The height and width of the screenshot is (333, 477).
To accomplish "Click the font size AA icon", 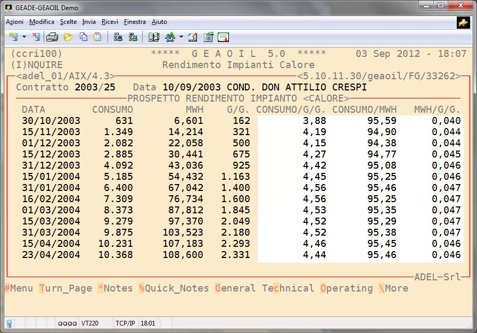I will pos(170,37).
